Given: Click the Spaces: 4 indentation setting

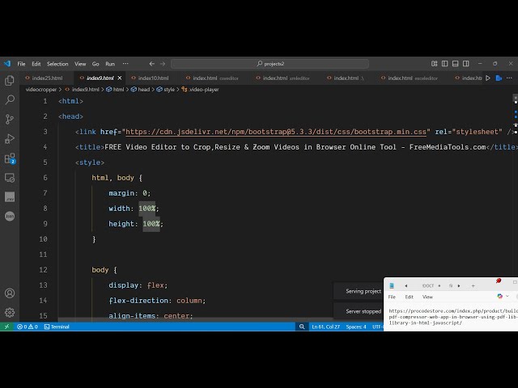Looking at the screenshot, I should click(x=356, y=327).
